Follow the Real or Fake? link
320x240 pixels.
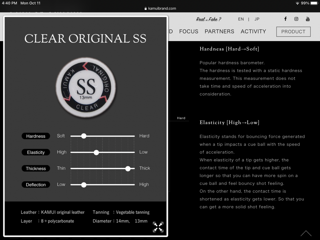coord(209,19)
